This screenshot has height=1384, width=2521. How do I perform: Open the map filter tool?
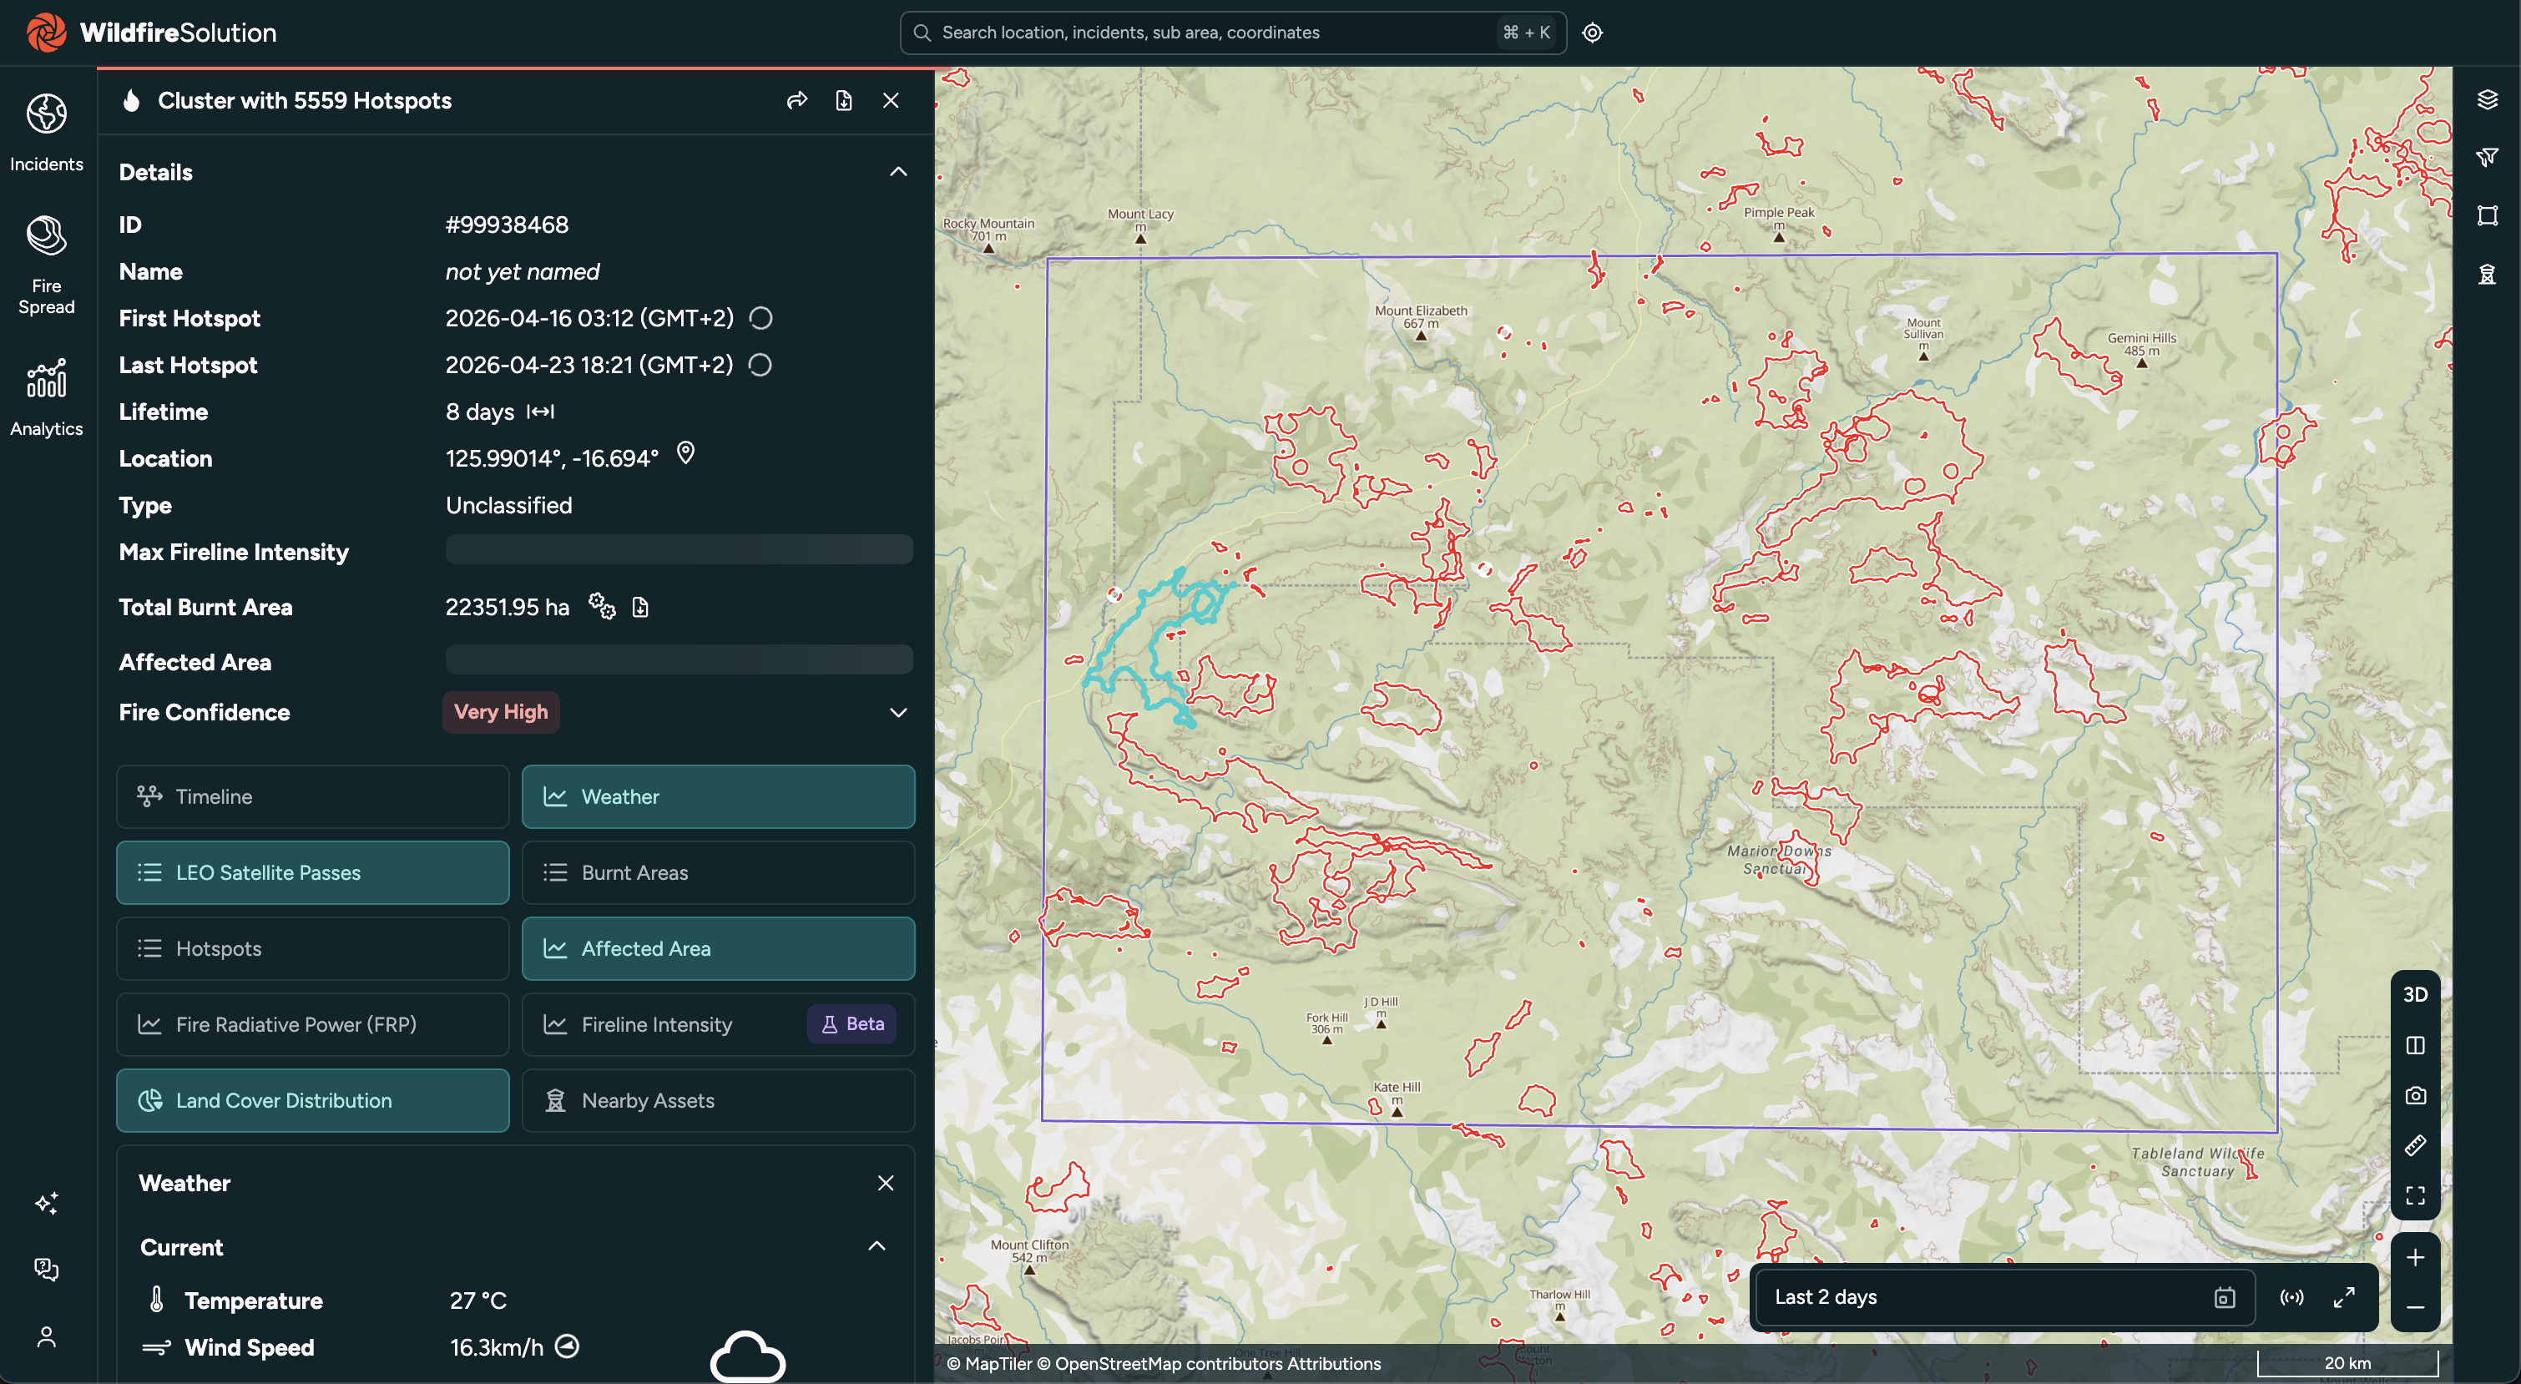tap(2487, 157)
